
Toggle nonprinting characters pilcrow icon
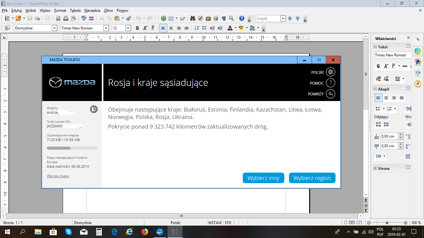click(x=223, y=18)
